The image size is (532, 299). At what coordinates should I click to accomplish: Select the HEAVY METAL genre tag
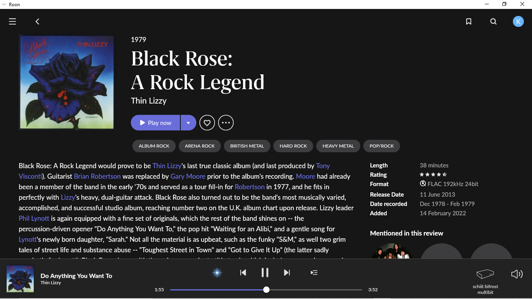coord(338,146)
